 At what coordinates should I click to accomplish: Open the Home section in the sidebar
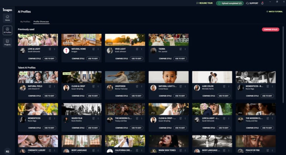click(8, 18)
